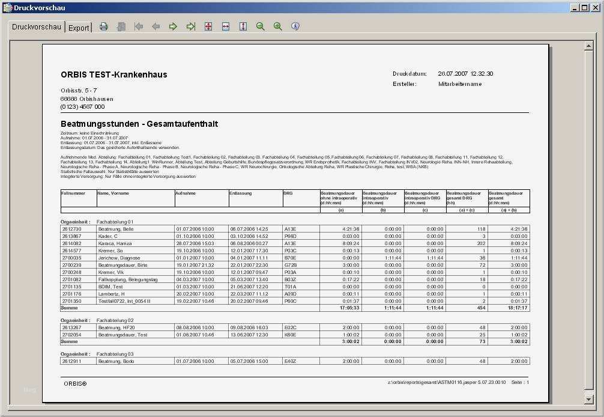604x417 pixels.
Task: Fit page width in preview
Action: pyautogui.click(x=226, y=26)
